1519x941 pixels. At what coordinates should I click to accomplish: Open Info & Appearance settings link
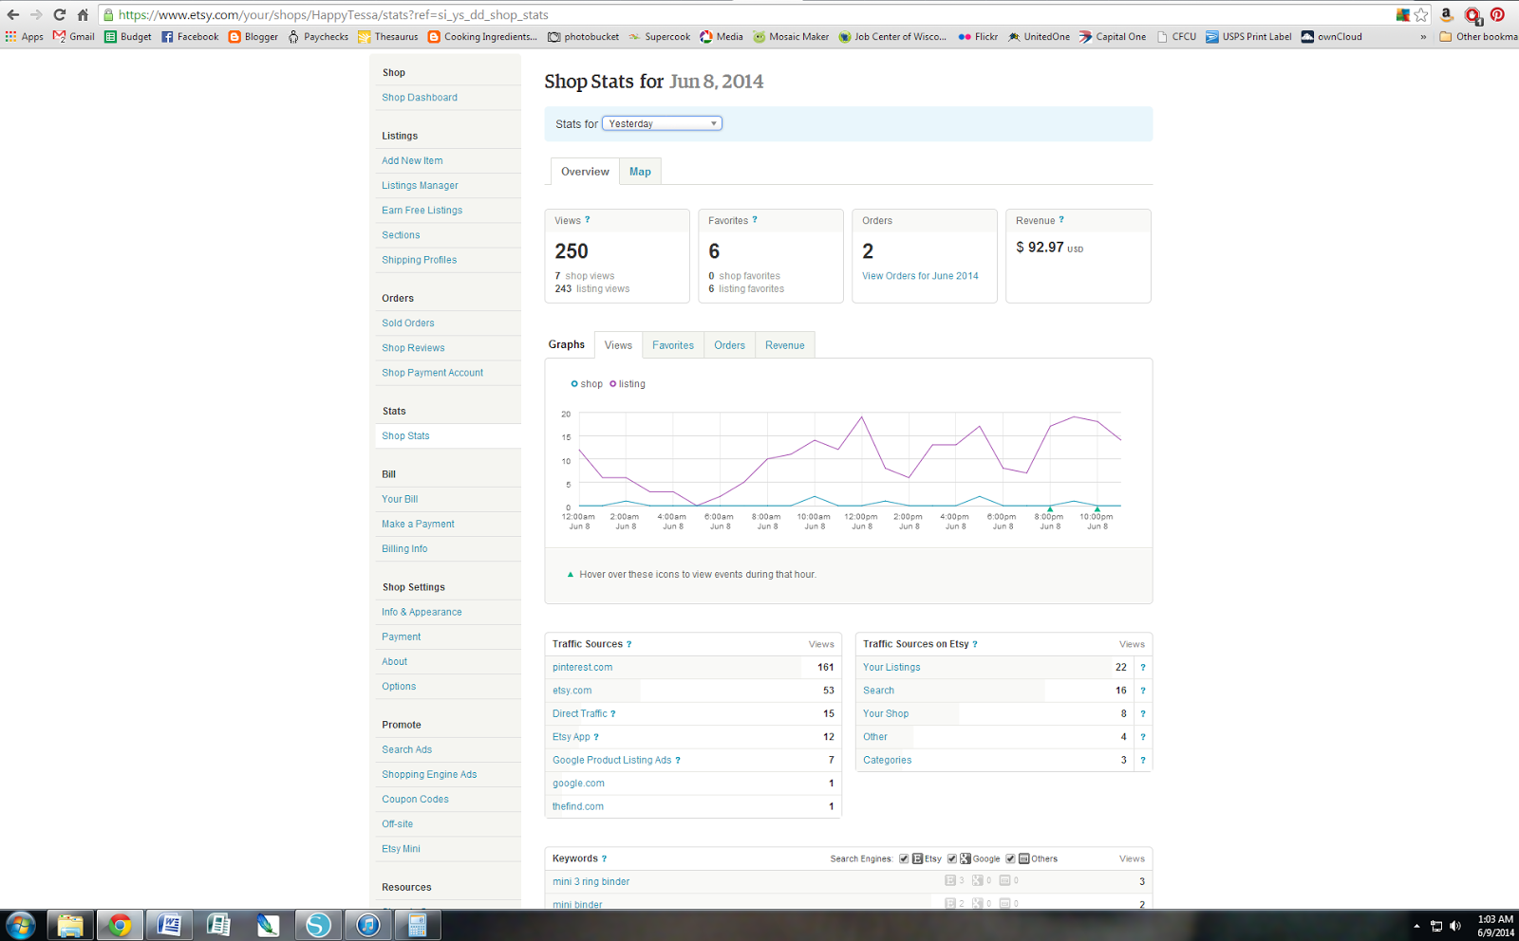point(422,613)
